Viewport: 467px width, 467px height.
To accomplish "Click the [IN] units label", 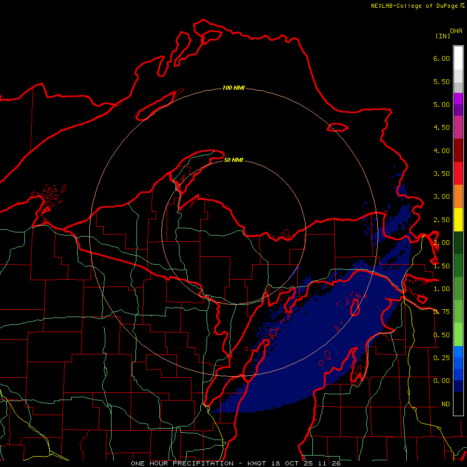I will click(x=443, y=36).
